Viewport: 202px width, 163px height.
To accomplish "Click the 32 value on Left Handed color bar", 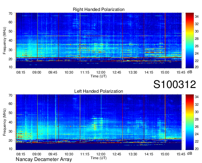I will tap(197, 105).
